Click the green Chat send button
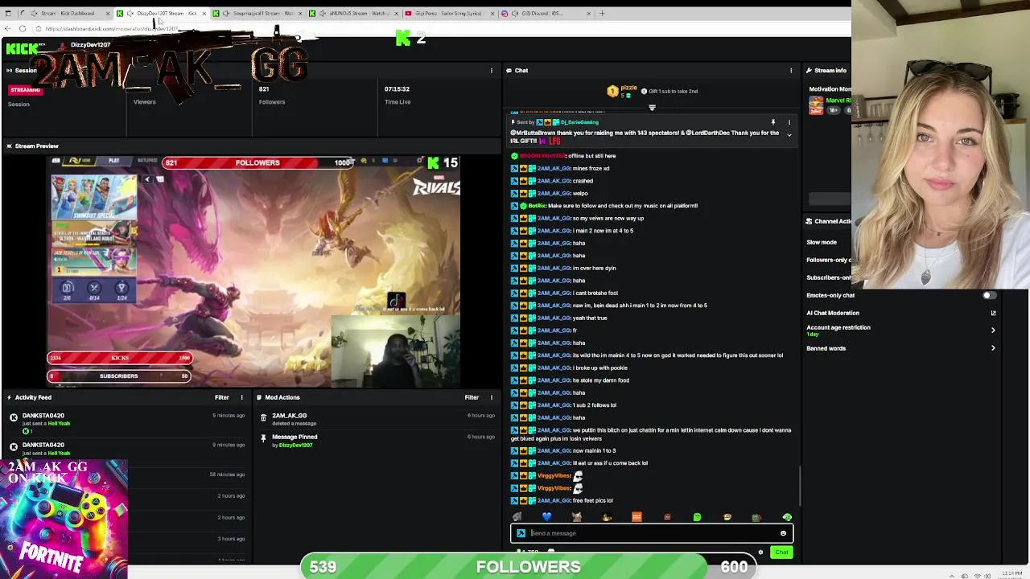 (x=781, y=552)
